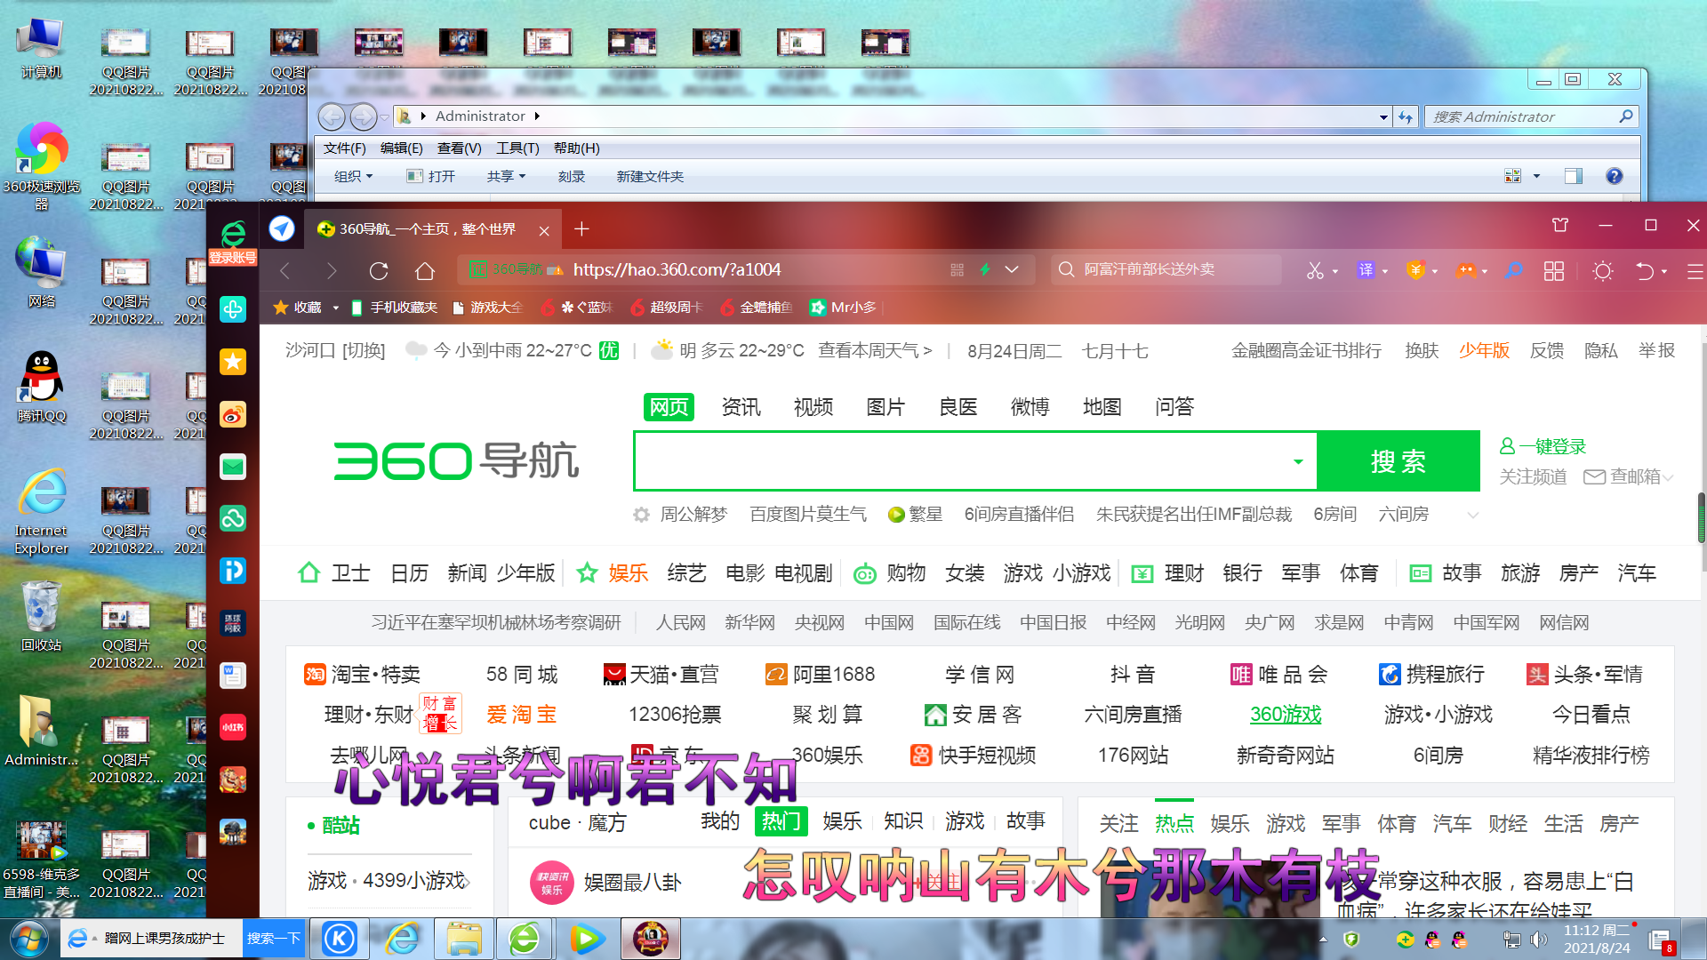Viewport: 1707px width, 960px height.
Task: Select the 地图 search tab
Action: tap(1102, 407)
